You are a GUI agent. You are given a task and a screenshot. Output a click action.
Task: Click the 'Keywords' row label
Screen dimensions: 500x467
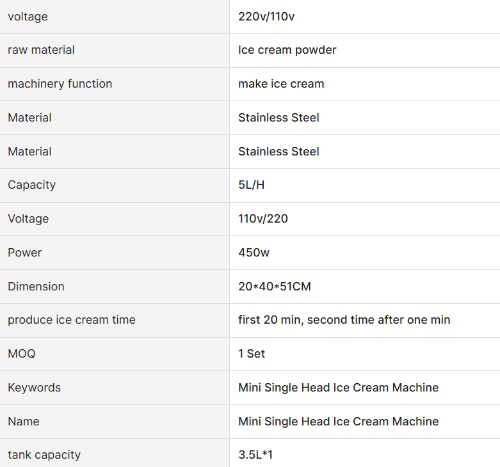(35, 388)
